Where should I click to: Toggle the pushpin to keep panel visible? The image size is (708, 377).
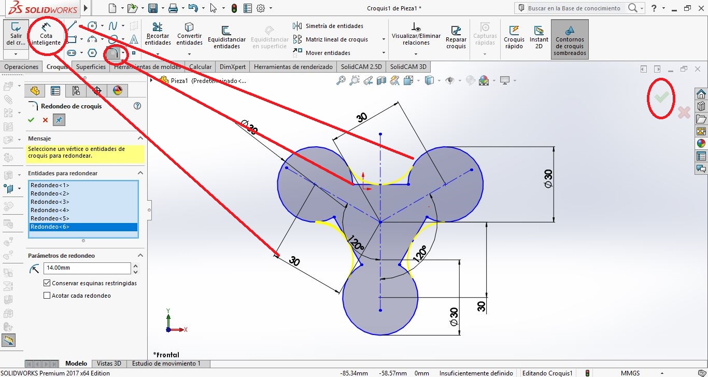(59, 120)
